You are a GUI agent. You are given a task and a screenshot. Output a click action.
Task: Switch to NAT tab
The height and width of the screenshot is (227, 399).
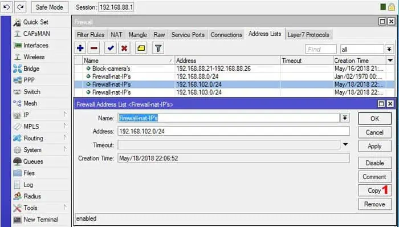tap(116, 35)
